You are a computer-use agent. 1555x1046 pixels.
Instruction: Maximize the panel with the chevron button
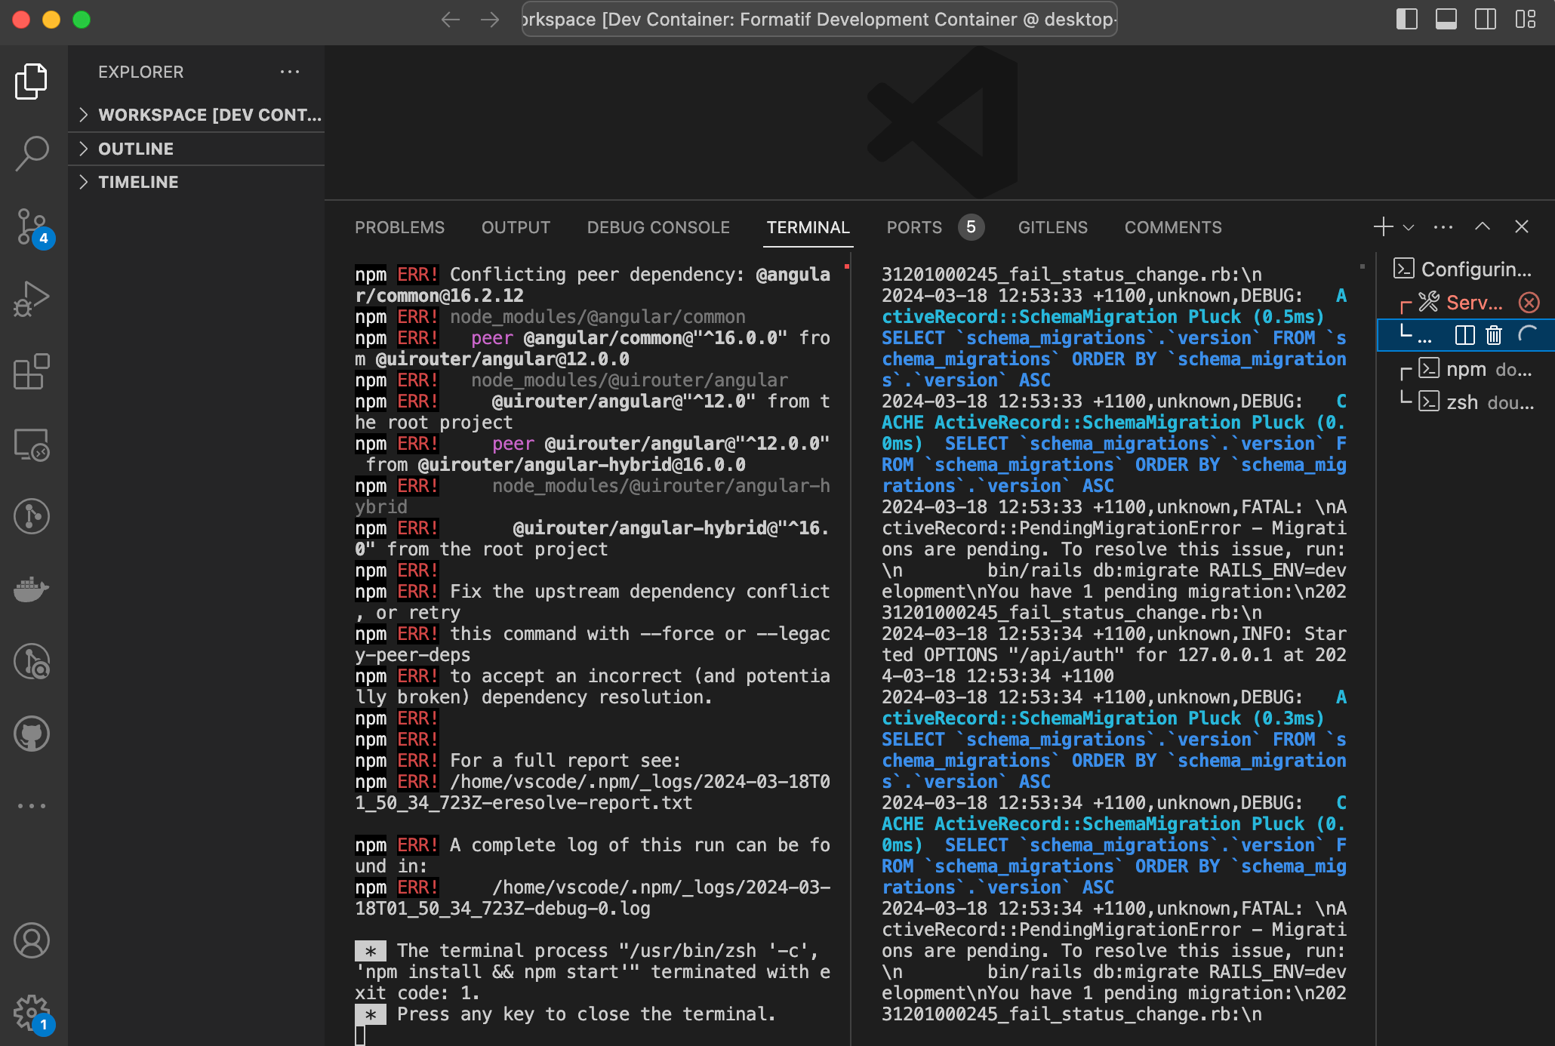click(x=1482, y=226)
